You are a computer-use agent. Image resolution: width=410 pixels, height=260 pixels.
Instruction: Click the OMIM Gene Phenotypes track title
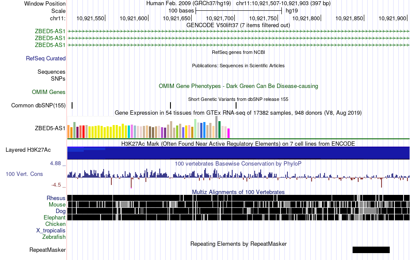239,86
